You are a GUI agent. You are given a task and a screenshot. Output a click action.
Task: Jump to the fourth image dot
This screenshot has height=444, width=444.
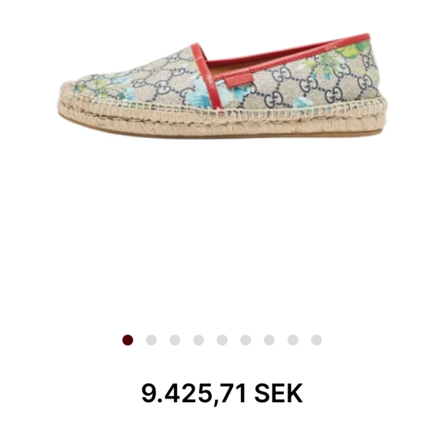point(199,340)
